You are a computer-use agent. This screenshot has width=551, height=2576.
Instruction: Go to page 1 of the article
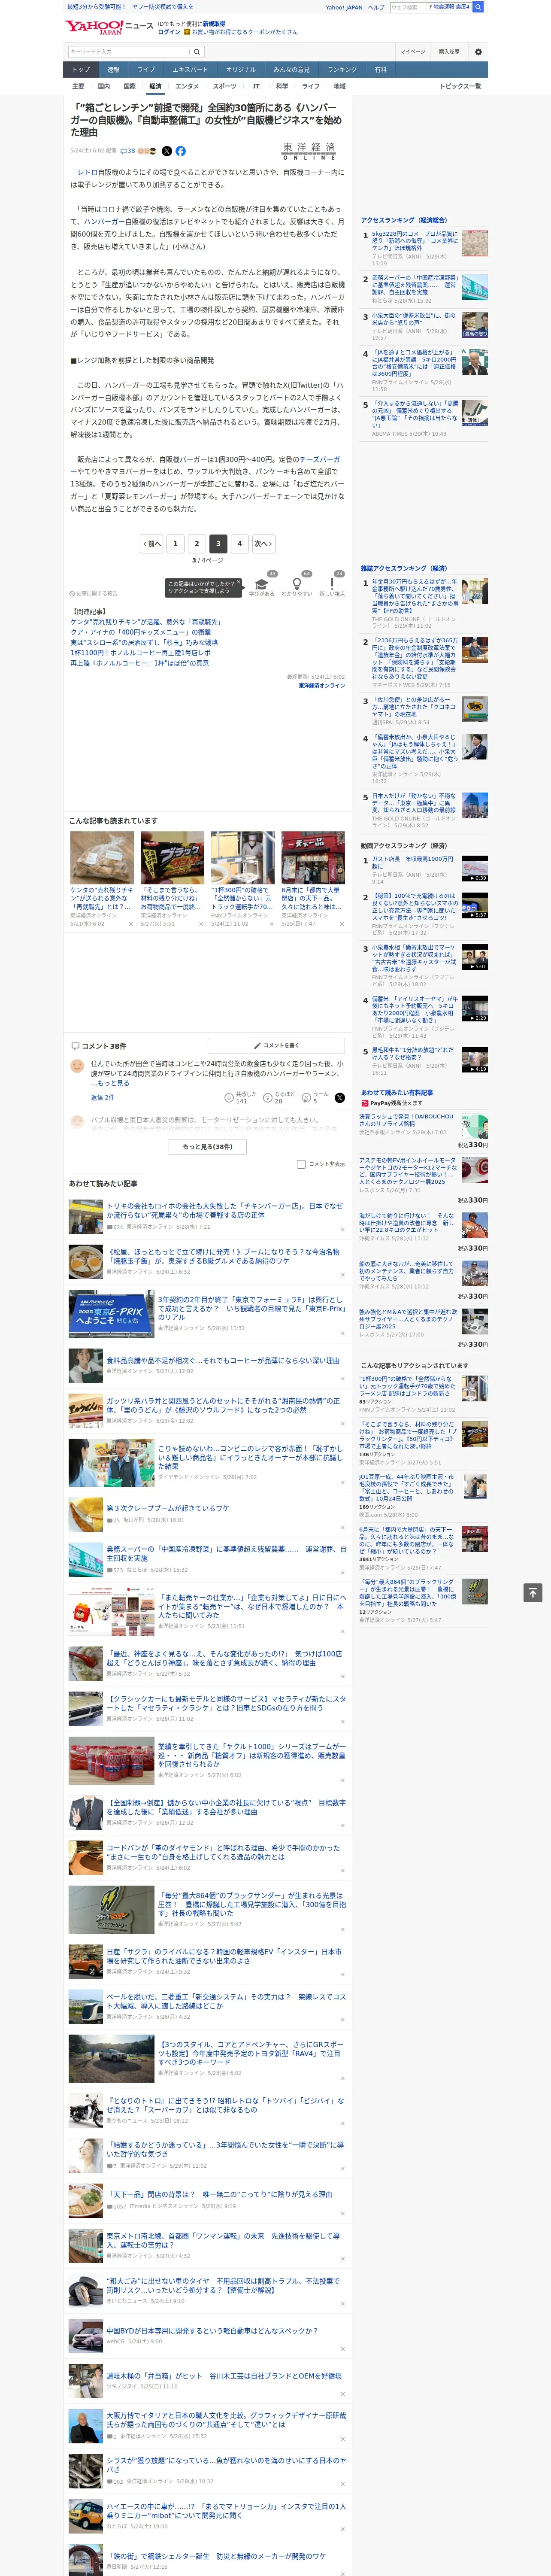175,544
